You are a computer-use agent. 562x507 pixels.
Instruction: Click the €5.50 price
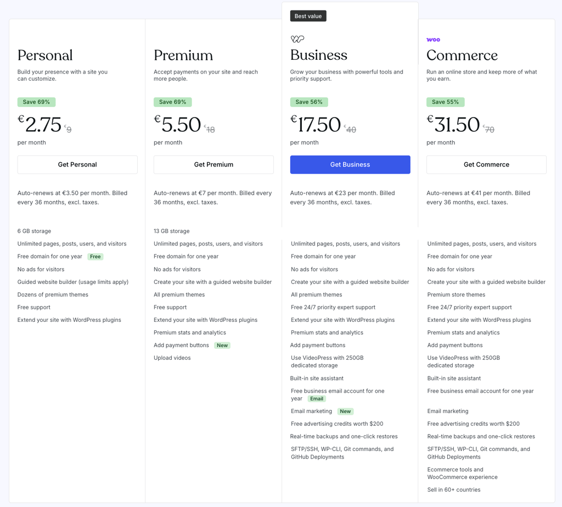pos(177,124)
